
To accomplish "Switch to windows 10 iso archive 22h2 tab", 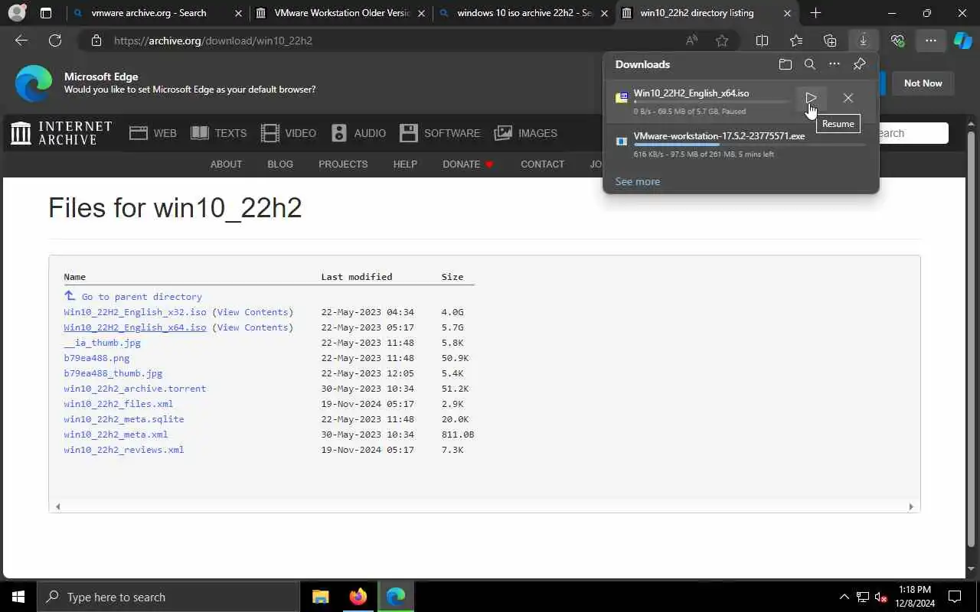I will (524, 13).
